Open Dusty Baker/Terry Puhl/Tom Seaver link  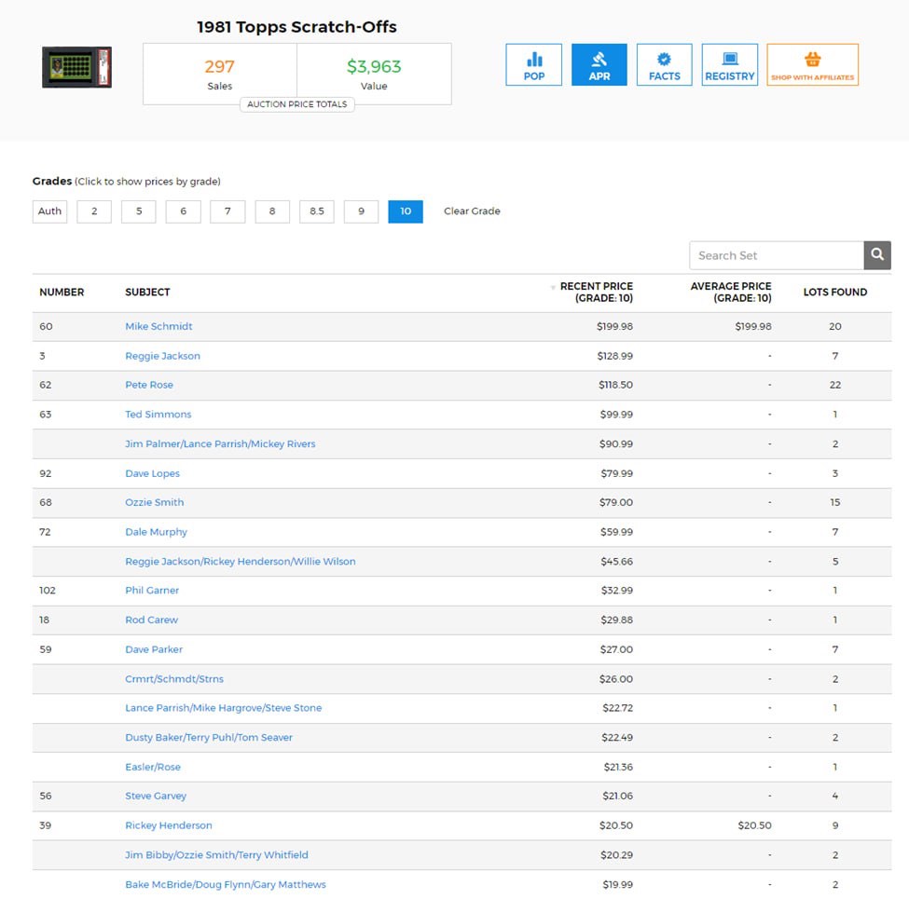tap(209, 738)
